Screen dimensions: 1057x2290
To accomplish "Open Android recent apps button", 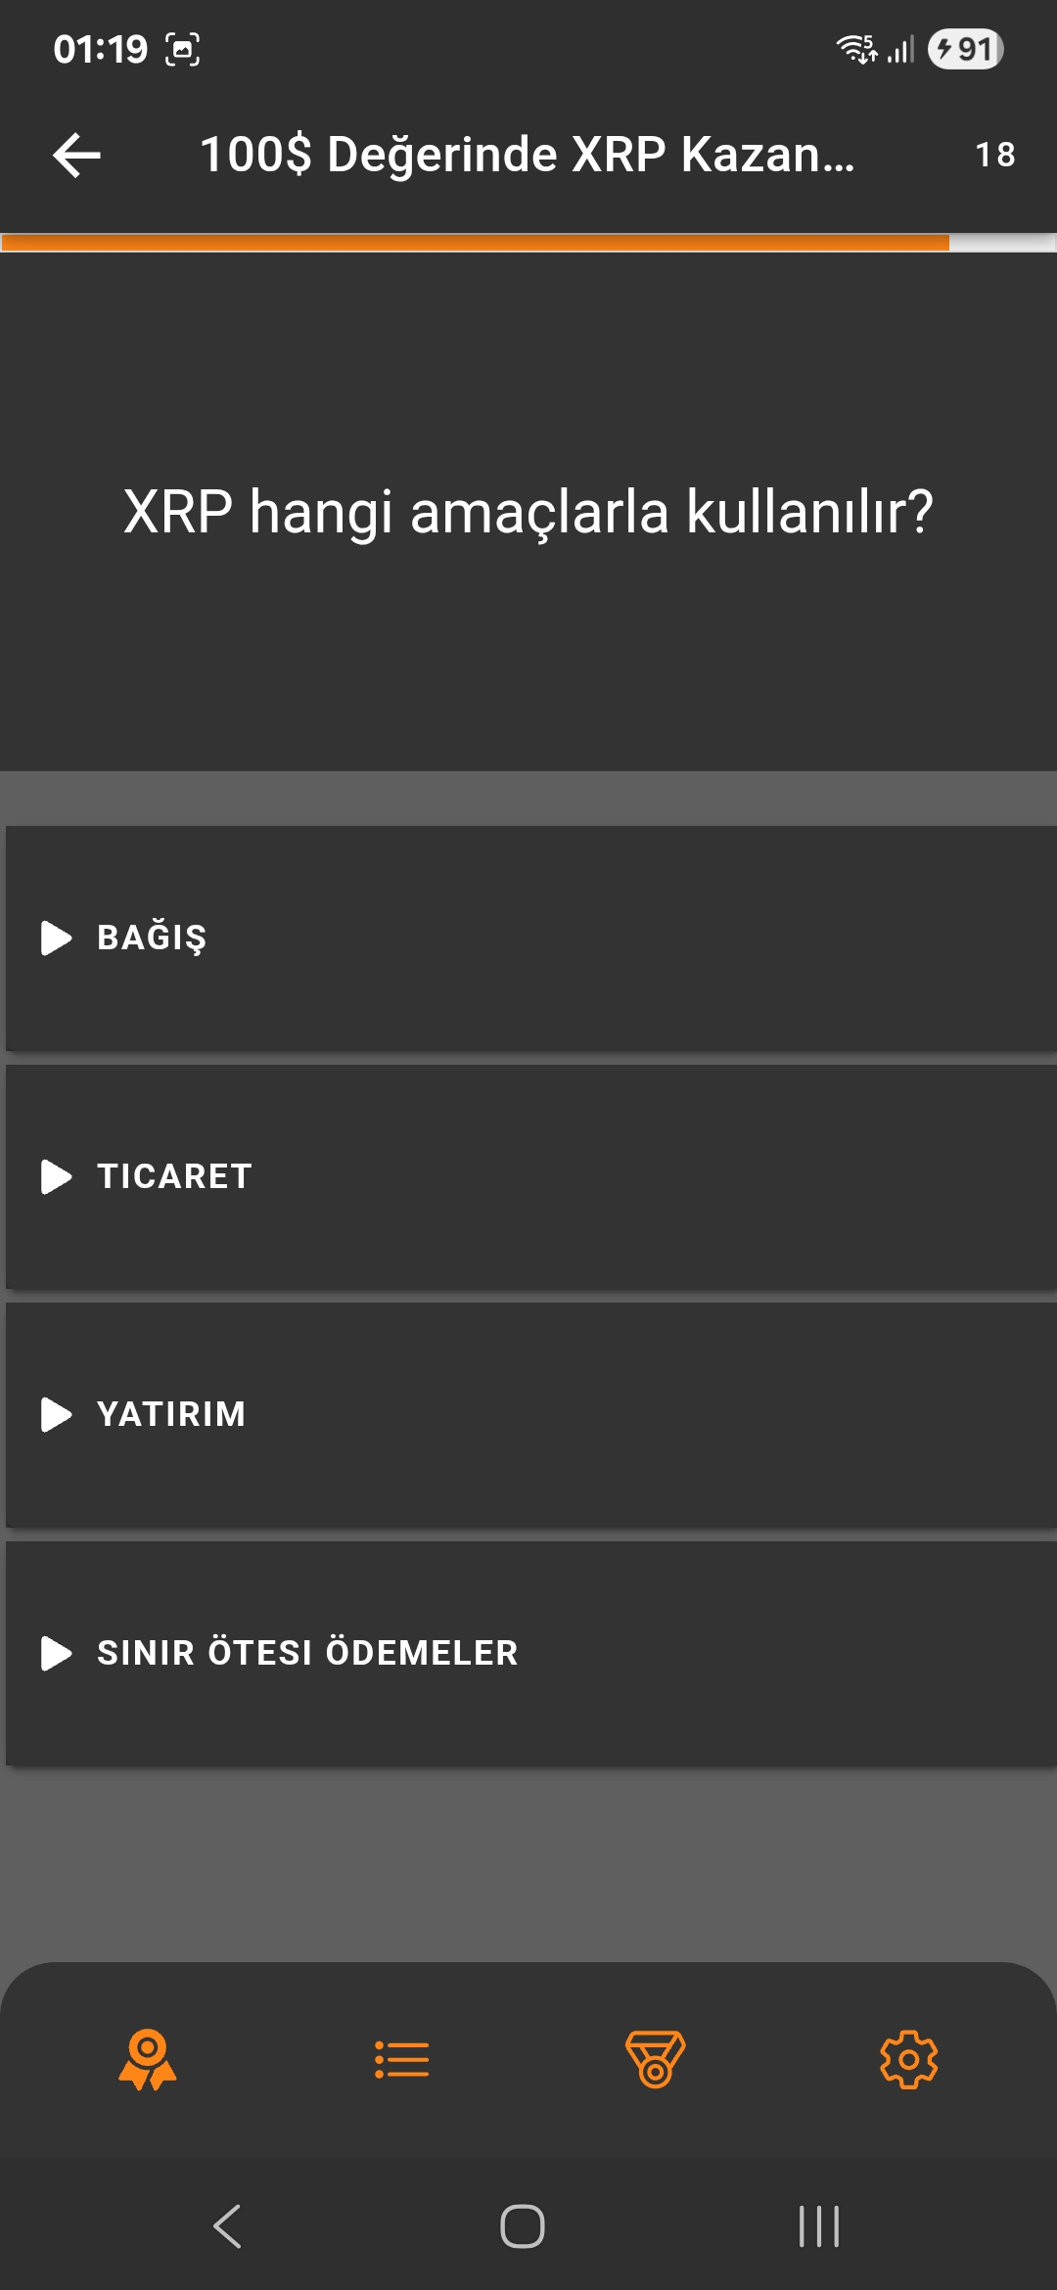I will 819,2226.
